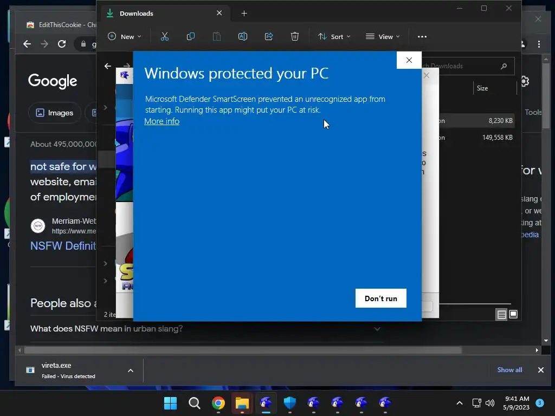This screenshot has width=555, height=416.
Task: Add a new Explorer tab
Action: (244, 14)
